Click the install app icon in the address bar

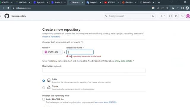click(158, 8)
